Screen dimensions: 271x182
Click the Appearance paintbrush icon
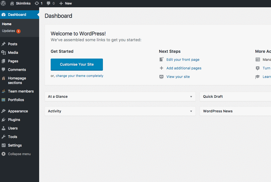tap(4, 111)
